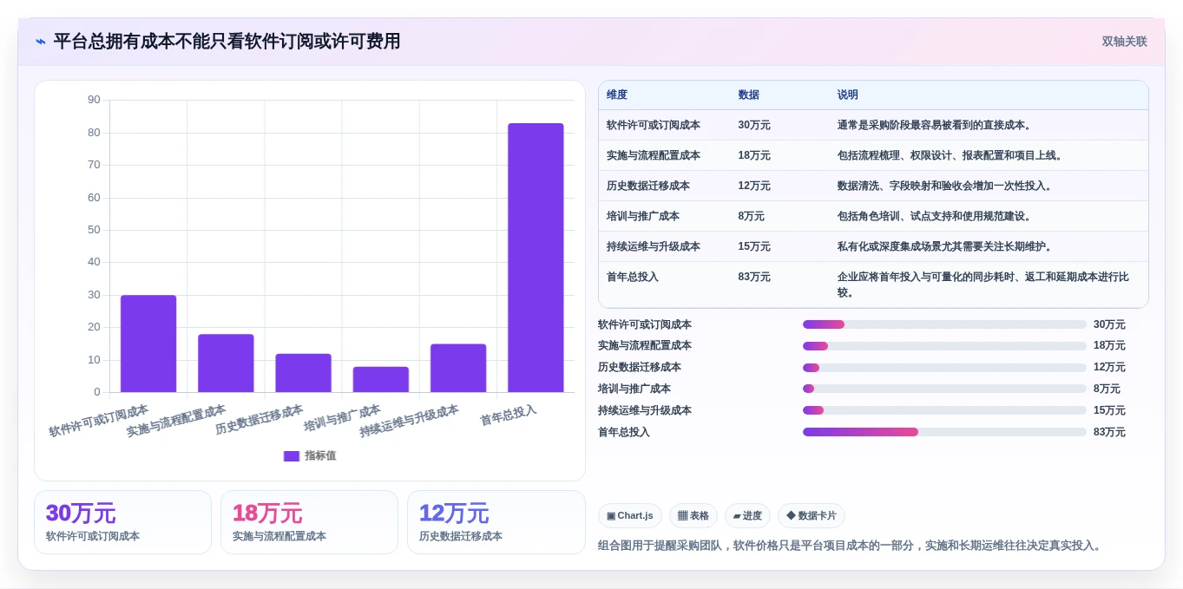
Task: Click the 实施与流程配置成本 bar in chart
Action: pyautogui.click(x=226, y=363)
